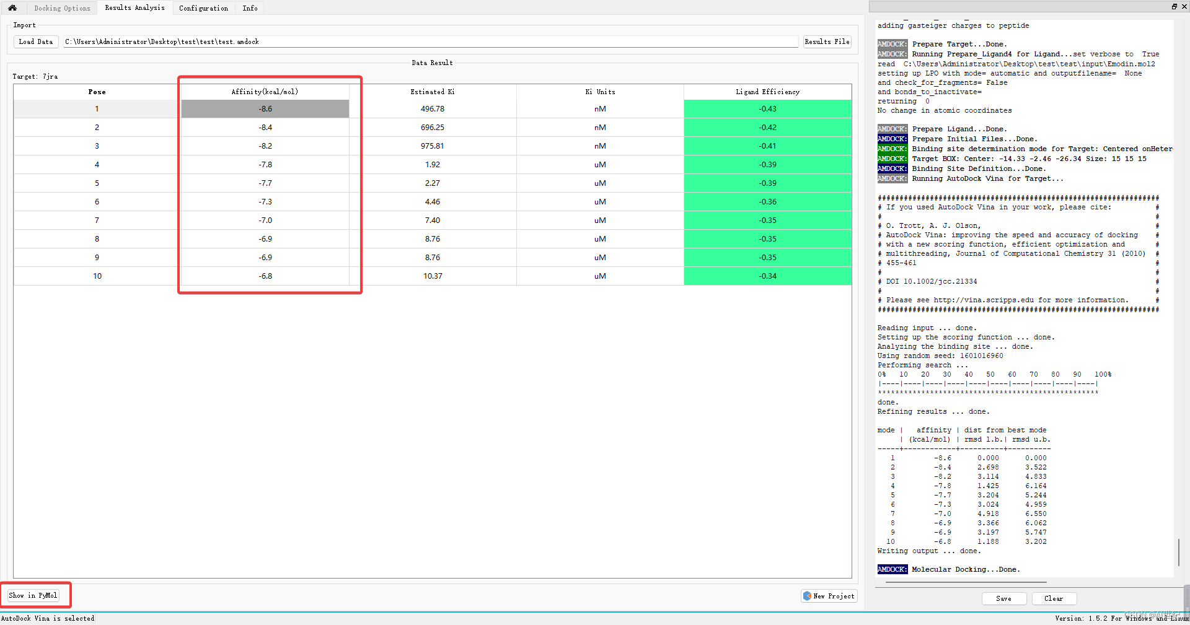1190x625 pixels.
Task: Select pose 1 row cell
Action: pos(97,109)
